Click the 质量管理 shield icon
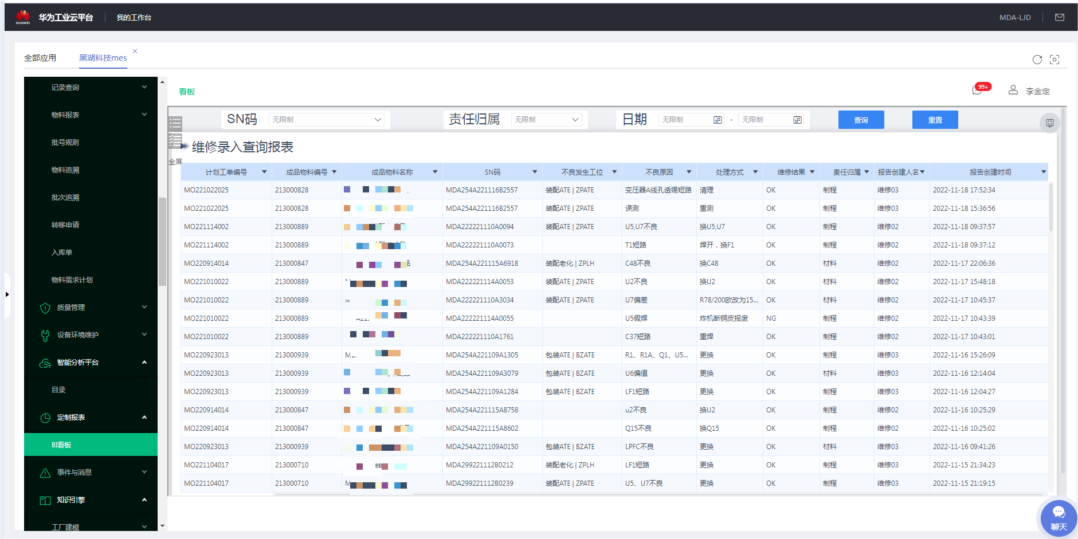 45,308
